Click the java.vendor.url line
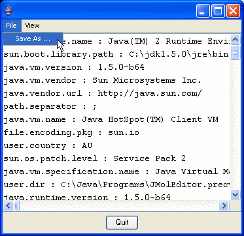This screenshot has width=244, height=236. point(103,93)
